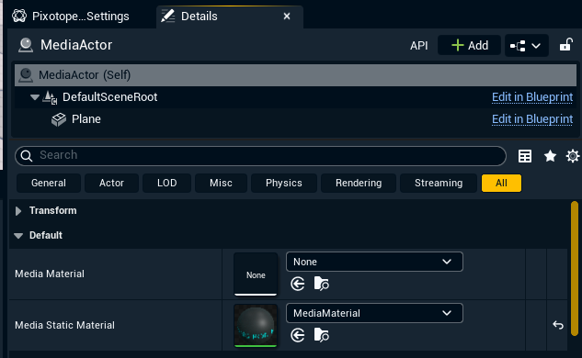This screenshot has height=358, width=582.
Task: Select the MediaActor (Self) row
Action: (x=295, y=75)
